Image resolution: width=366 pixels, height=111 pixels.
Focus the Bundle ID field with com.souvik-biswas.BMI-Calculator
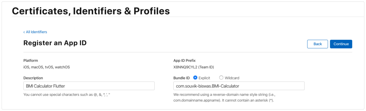tap(239, 86)
